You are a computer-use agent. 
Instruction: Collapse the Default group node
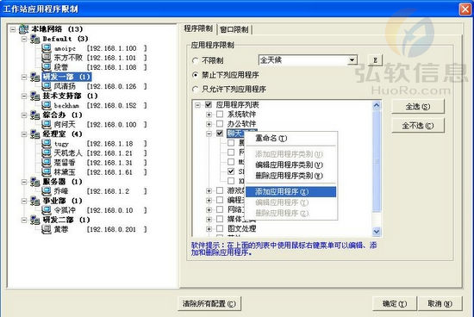(24, 39)
